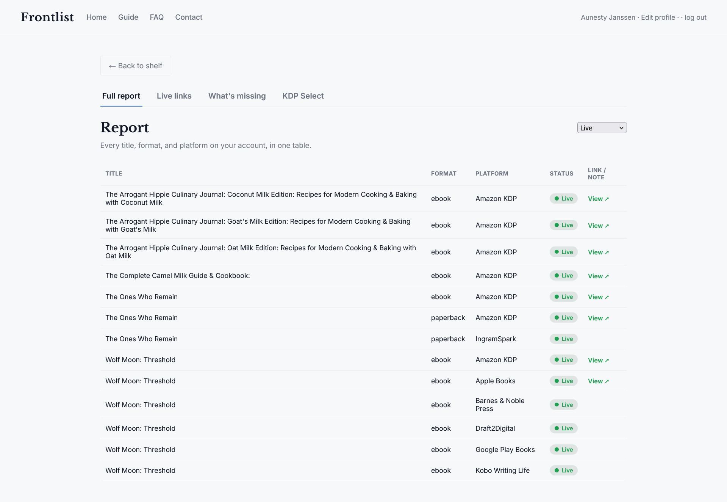The image size is (727, 502).
Task: Click the Apple Books platform cell
Action: (x=496, y=381)
